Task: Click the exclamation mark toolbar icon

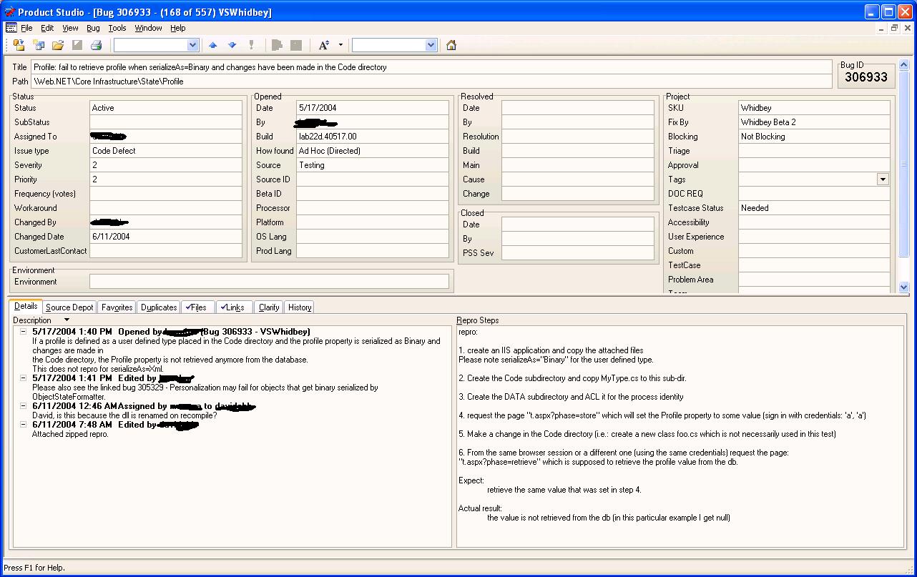Action: pyautogui.click(x=251, y=45)
